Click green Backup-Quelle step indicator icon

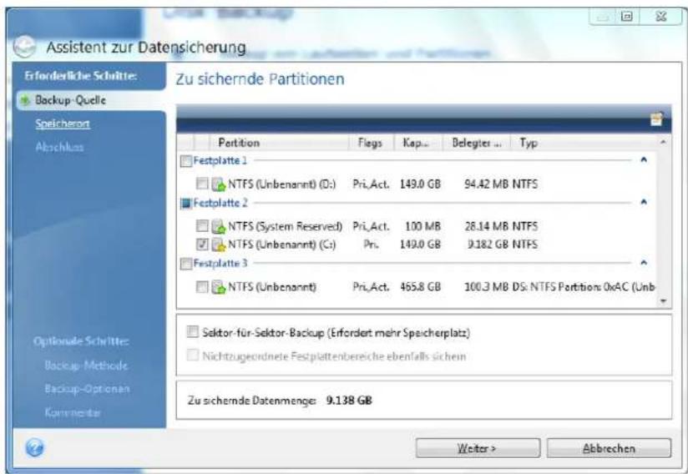pos(25,100)
